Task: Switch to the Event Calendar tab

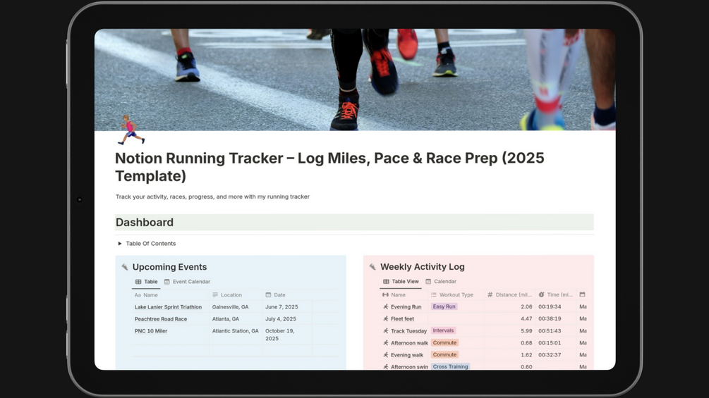Action: point(187,282)
